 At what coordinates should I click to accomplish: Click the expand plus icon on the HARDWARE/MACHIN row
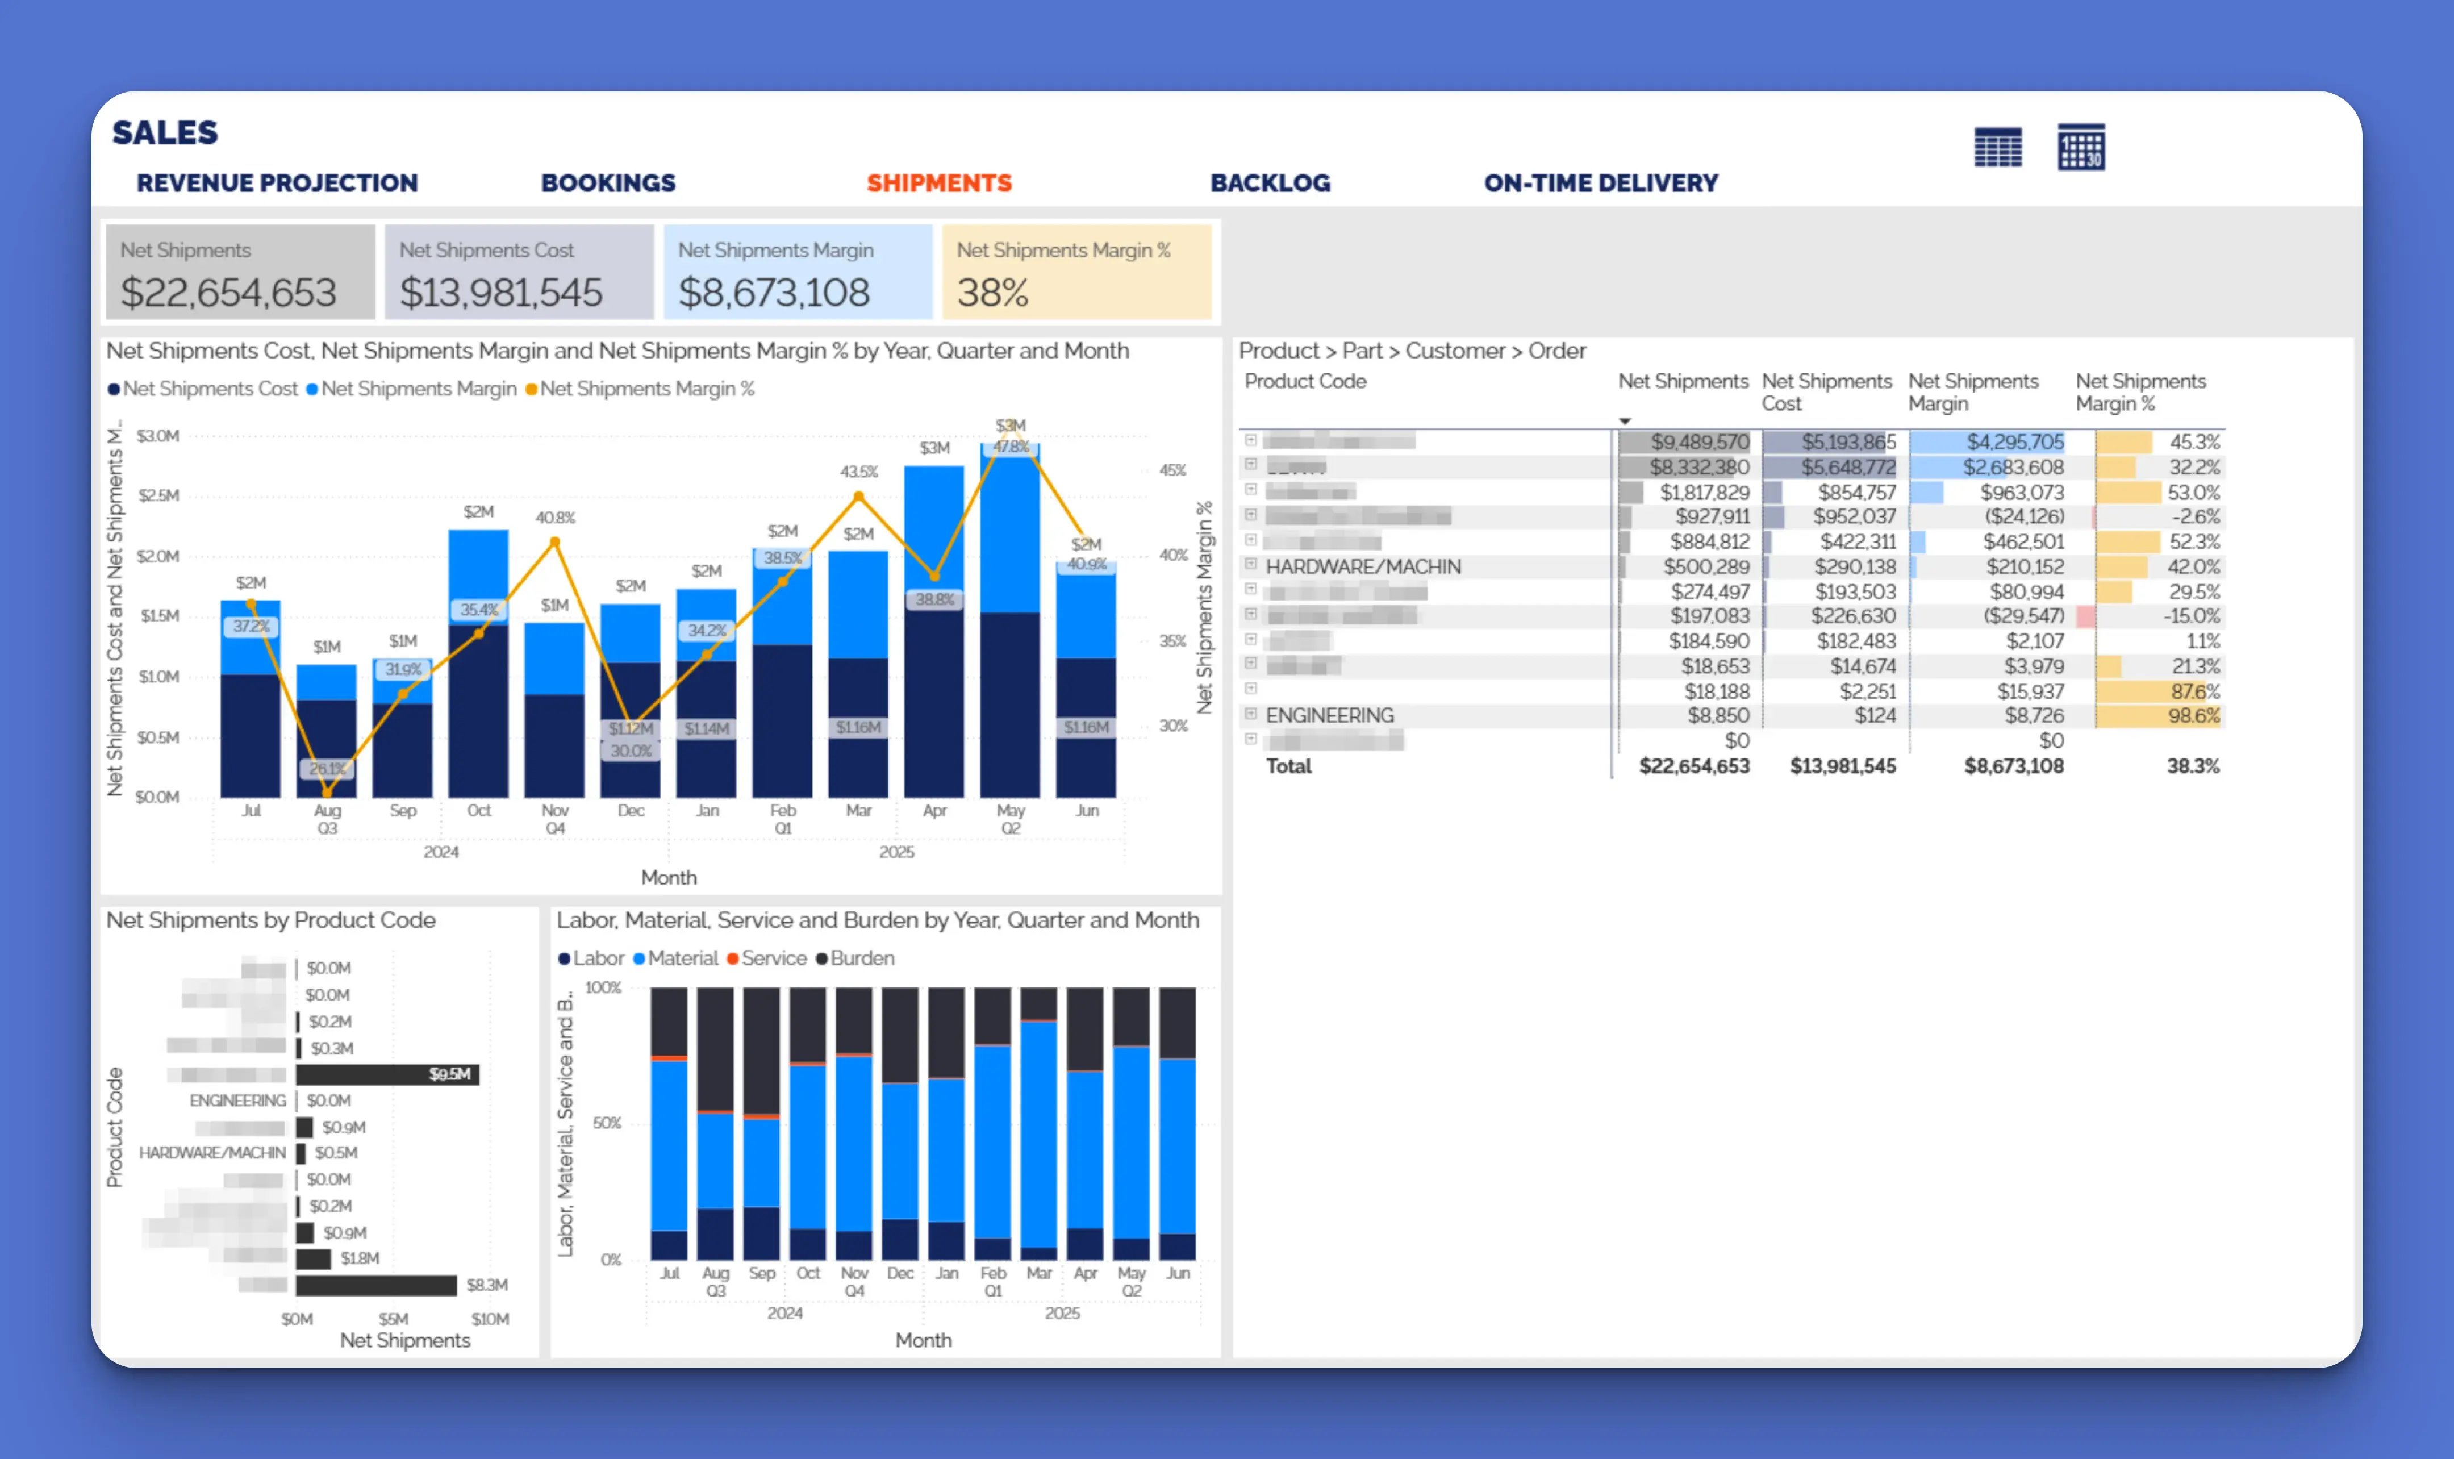[x=1250, y=565]
